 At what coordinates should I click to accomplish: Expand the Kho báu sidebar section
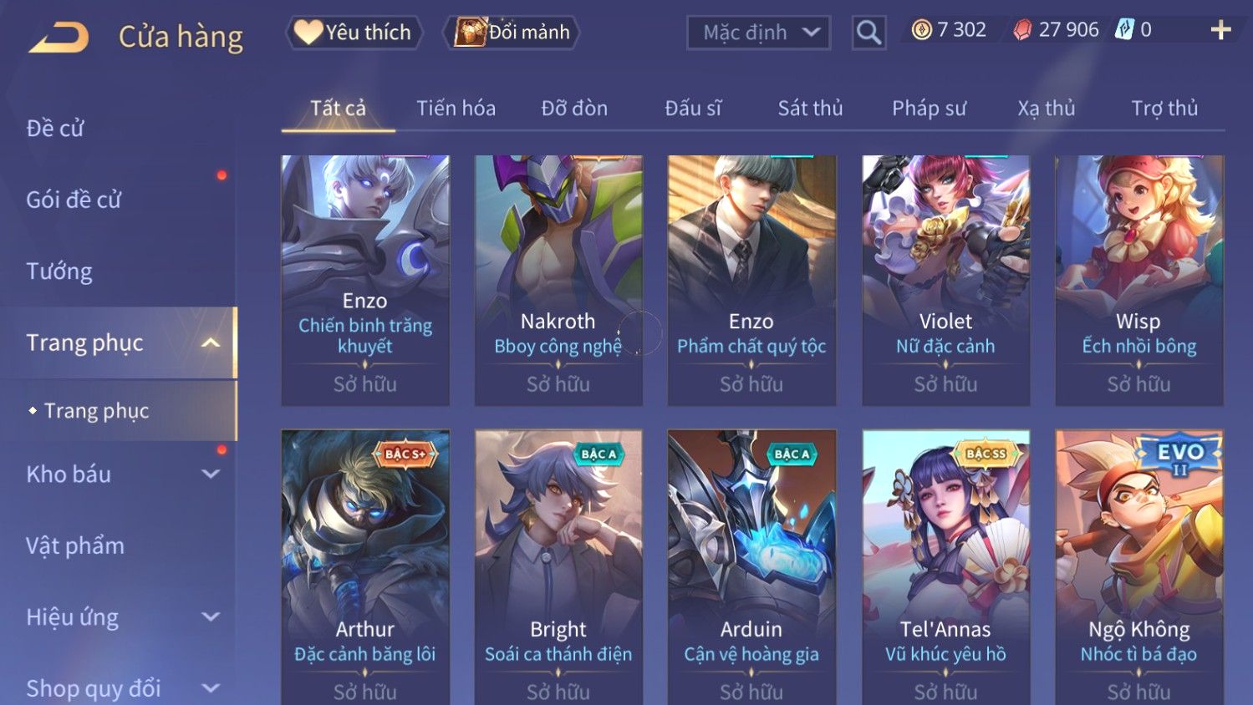211,474
